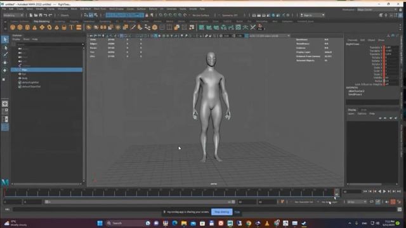Create polygon Type text with T icon
The height and width of the screenshot is (228, 406).
pyautogui.click(x=72, y=27)
